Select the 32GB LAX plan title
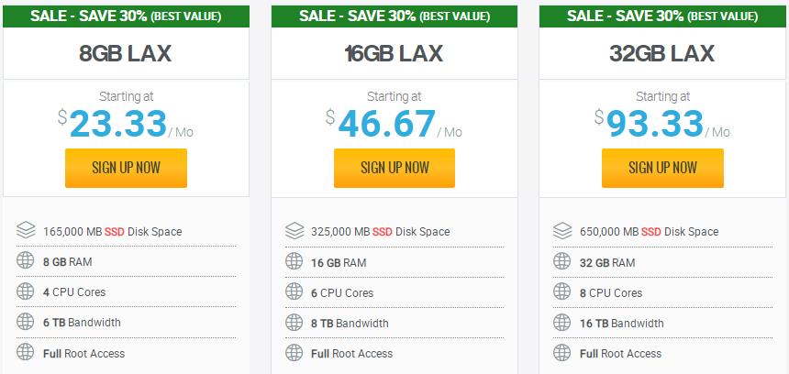Screen dimensions: 789x374 click(x=661, y=53)
